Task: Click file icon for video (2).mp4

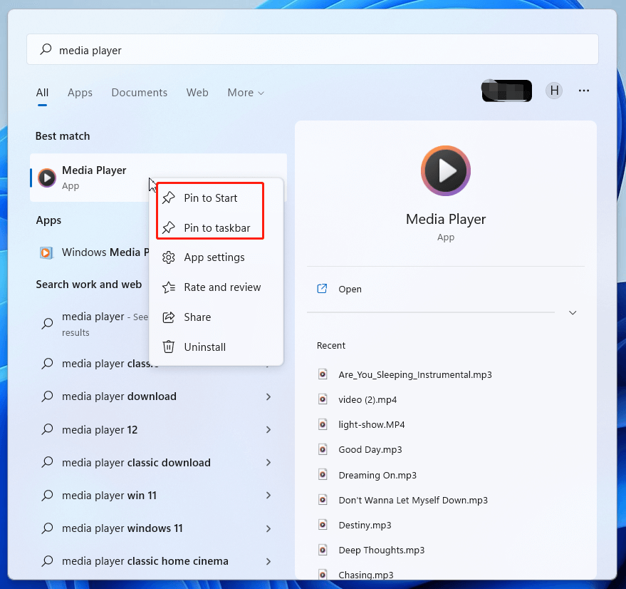Action: (x=323, y=399)
